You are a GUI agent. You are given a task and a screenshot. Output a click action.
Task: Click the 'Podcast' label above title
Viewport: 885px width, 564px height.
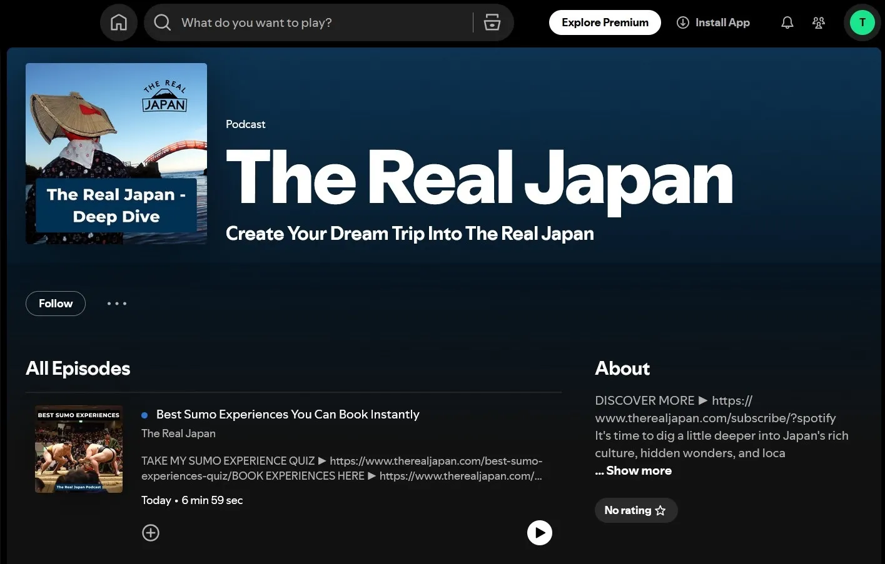[245, 124]
